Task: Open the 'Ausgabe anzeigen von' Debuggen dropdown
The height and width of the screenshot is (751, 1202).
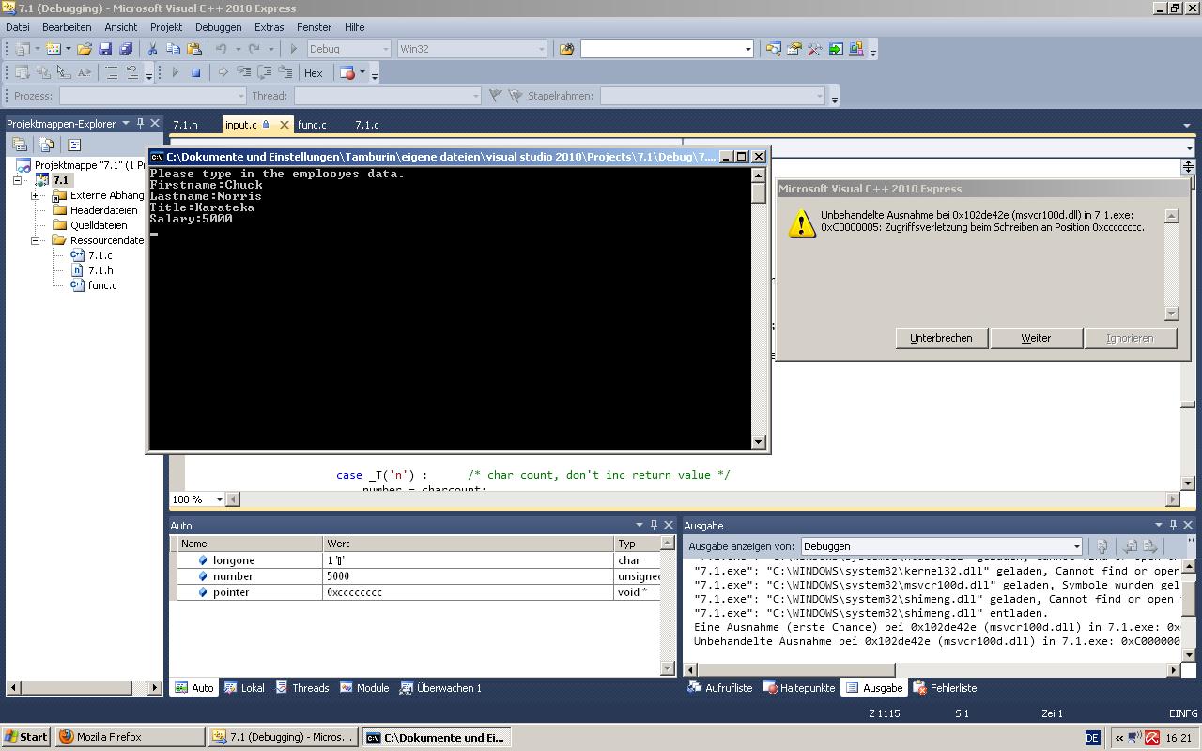Action: point(1076,545)
